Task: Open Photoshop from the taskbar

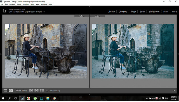Action: click(x=41, y=98)
